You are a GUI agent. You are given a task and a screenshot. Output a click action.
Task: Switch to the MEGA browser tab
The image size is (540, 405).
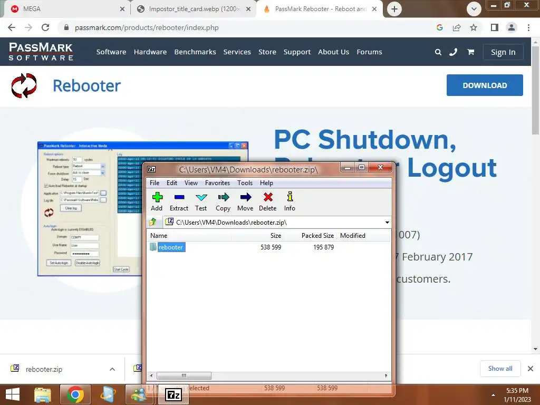[x=65, y=9]
